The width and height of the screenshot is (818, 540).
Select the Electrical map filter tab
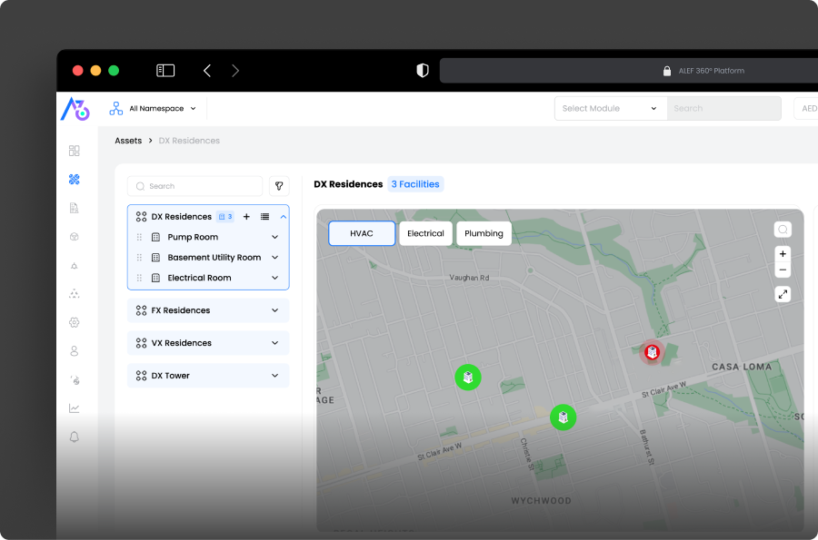point(425,233)
